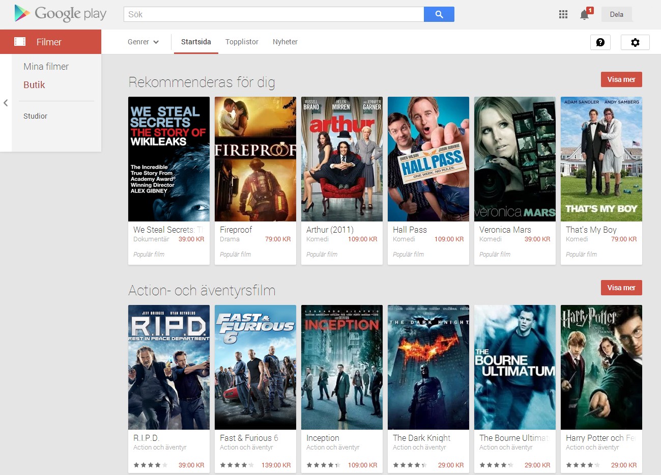Open the help question mark icon
The image size is (661, 475).
coord(600,42)
